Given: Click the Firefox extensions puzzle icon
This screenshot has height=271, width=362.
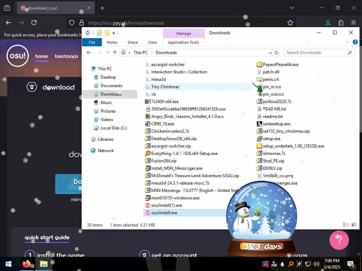Looking at the screenshot, I should point(341,23).
